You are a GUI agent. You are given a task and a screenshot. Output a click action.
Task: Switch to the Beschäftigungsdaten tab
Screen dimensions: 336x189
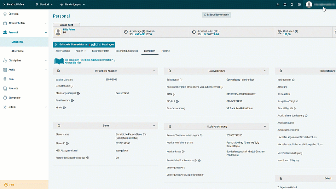pyautogui.click(x=127, y=51)
